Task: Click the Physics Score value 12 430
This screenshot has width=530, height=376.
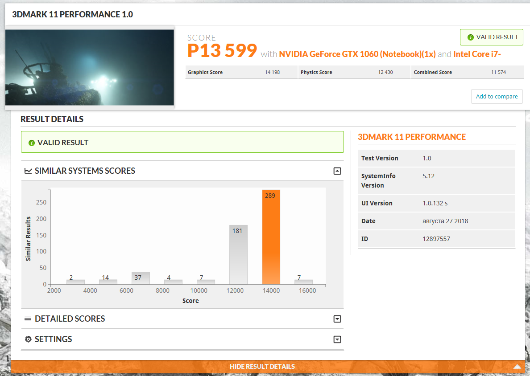Action: (385, 72)
